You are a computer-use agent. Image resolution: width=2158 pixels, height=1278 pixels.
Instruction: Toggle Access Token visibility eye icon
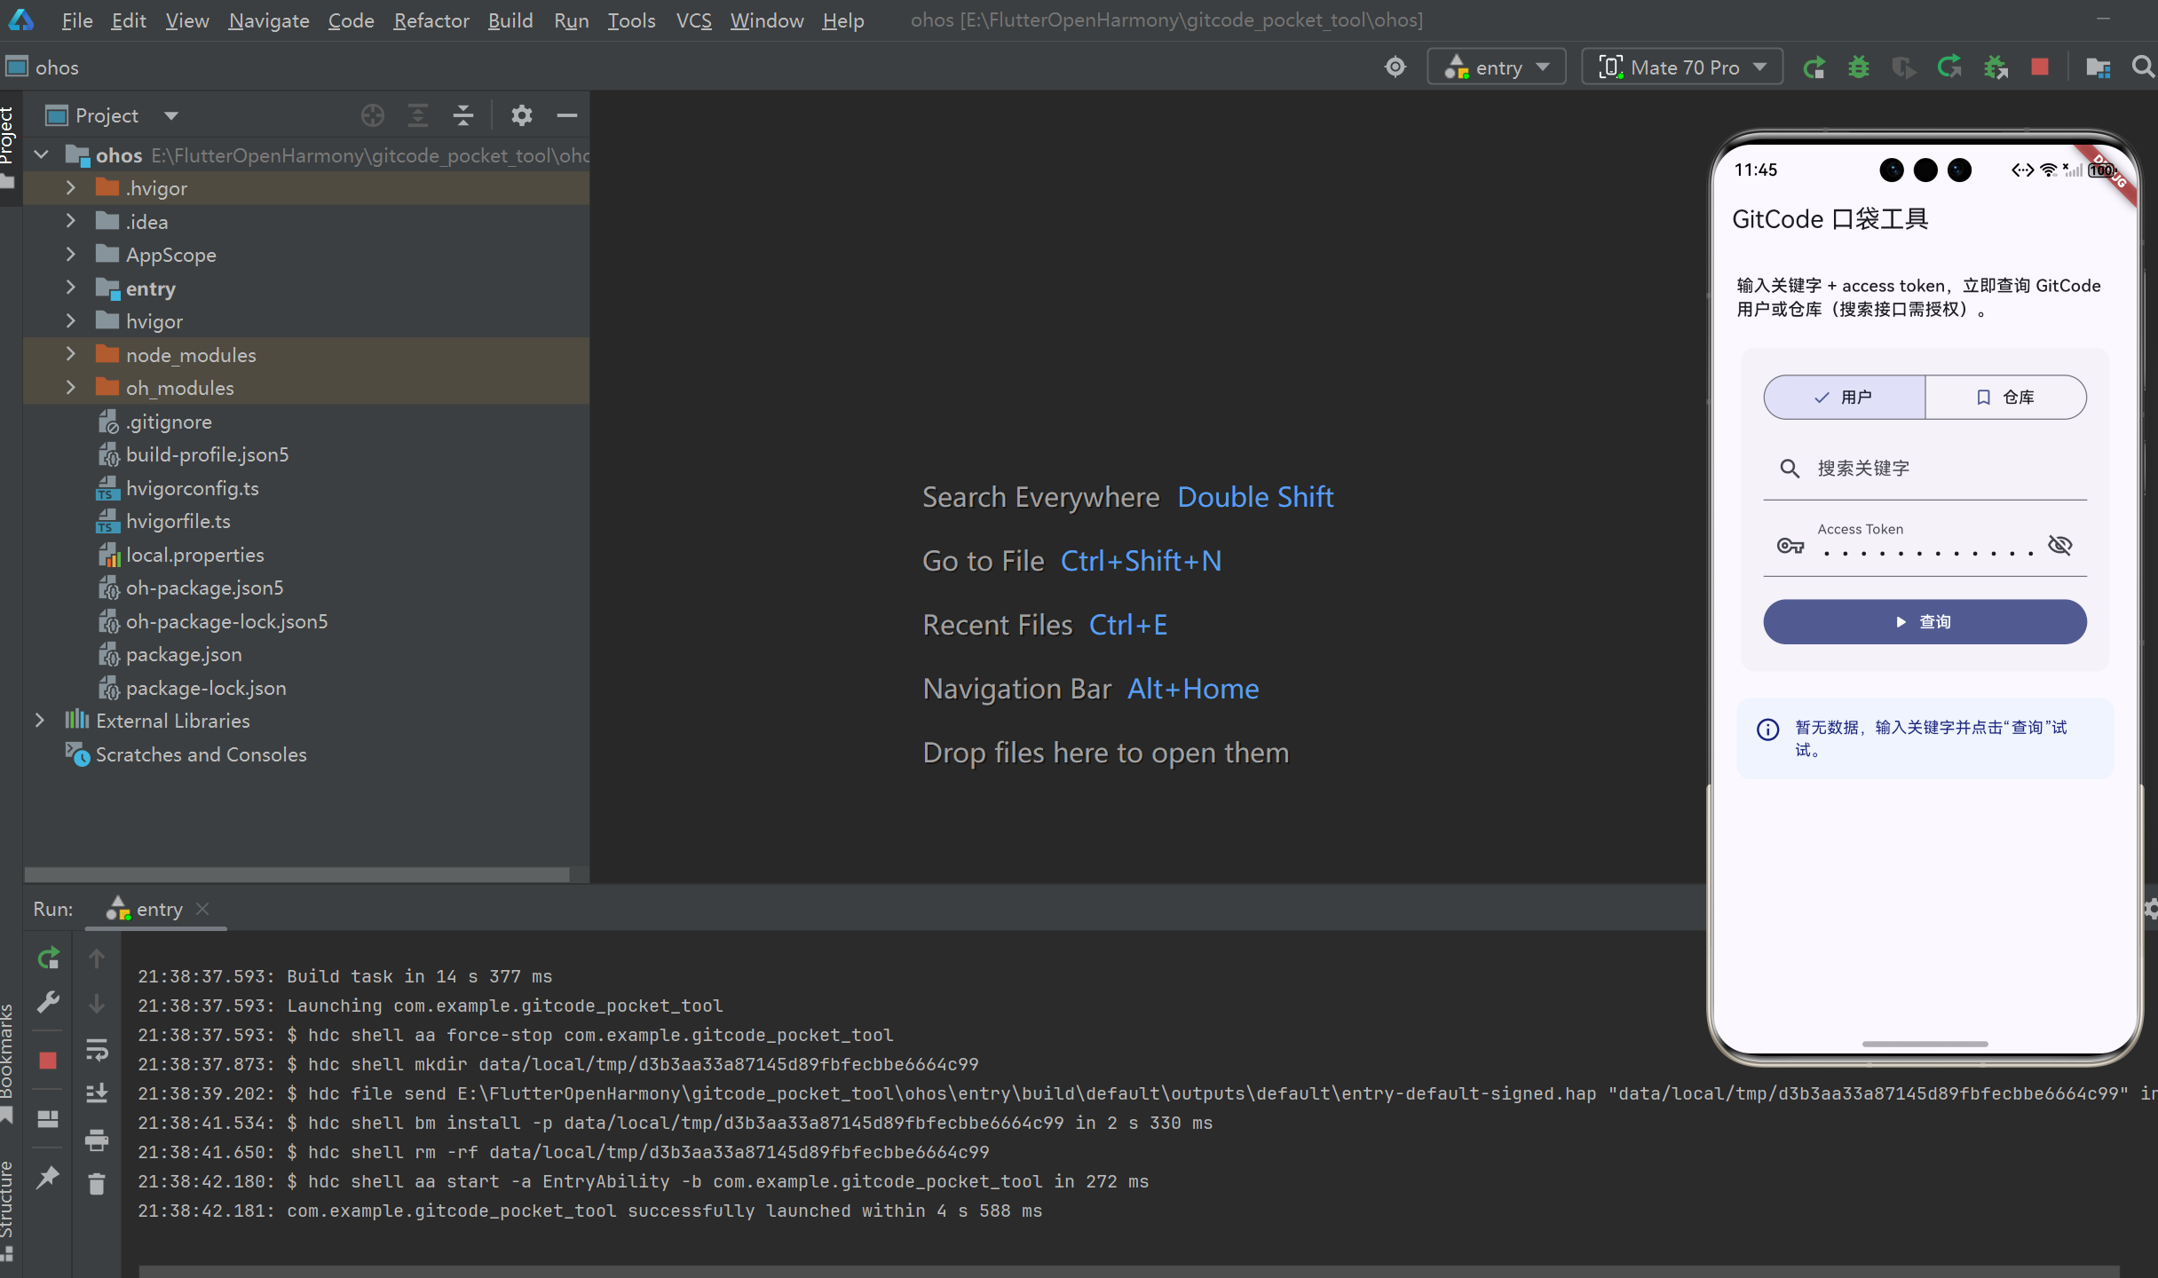(2059, 545)
